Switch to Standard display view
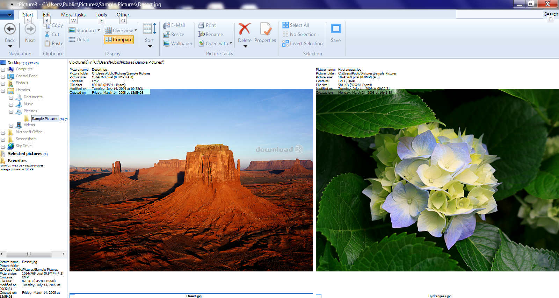This screenshot has height=298, width=559. coord(82,30)
